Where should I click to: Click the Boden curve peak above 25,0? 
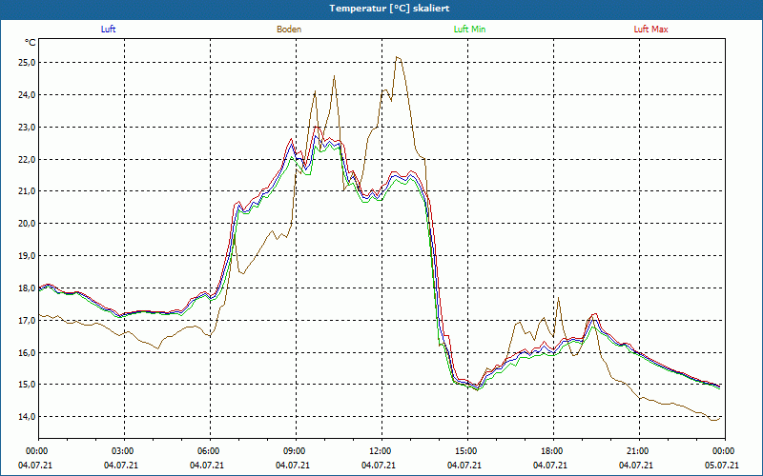coord(398,57)
